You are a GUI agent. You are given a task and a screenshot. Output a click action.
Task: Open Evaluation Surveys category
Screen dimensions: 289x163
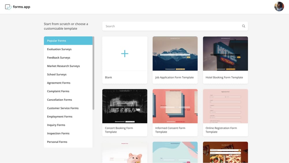(x=59, y=49)
